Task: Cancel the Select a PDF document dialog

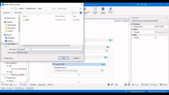Action: click(76, 58)
